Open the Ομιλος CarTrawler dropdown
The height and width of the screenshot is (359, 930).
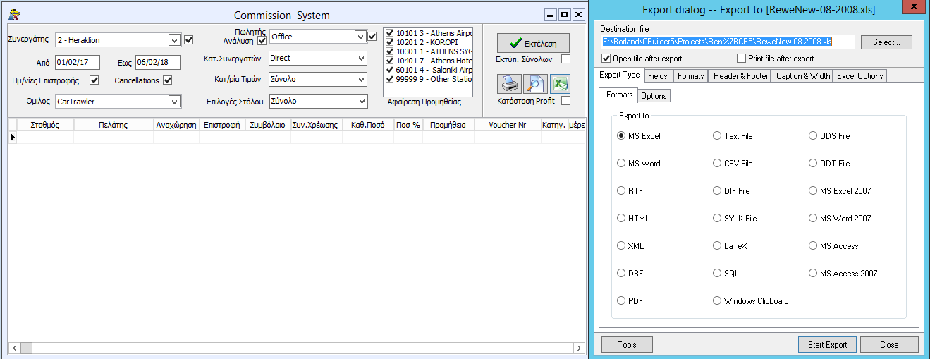point(174,102)
